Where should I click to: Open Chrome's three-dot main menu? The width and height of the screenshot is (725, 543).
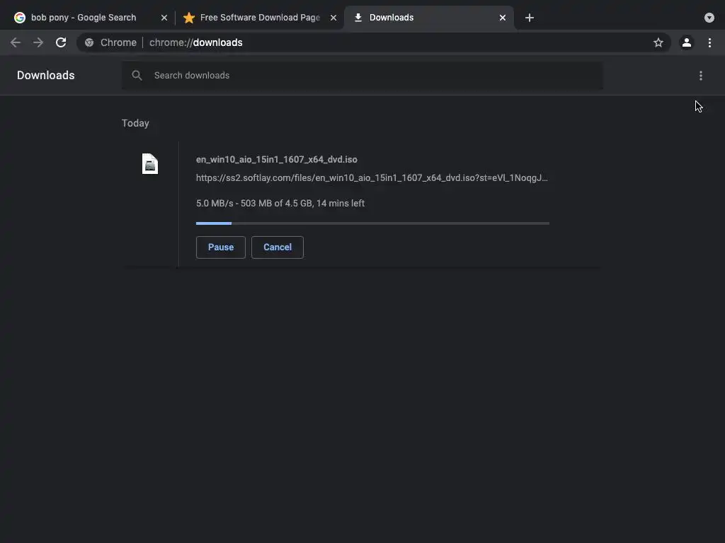click(709, 42)
